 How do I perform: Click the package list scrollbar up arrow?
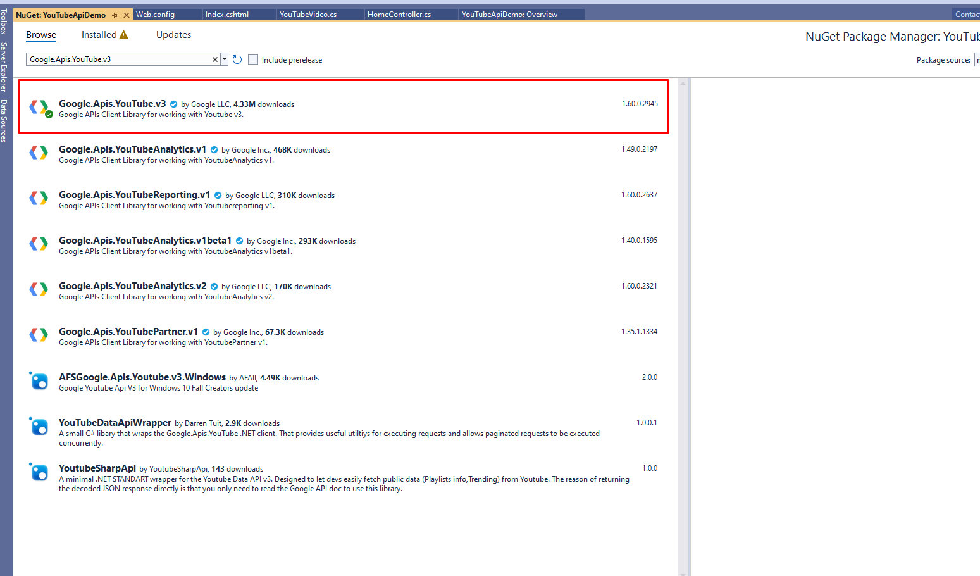click(x=683, y=83)
